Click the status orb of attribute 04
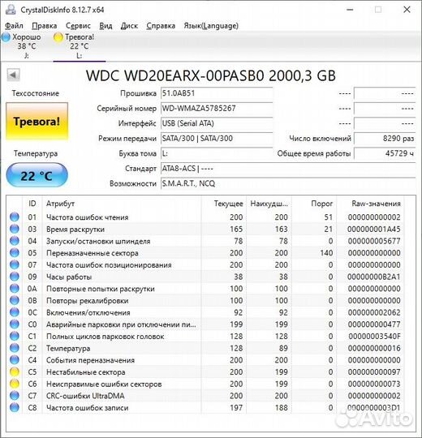The height and width of the screenshot is (438, 422). [15, 241]
